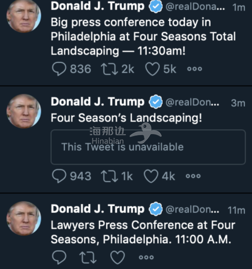Open the @realDon... handle on the 3m tweet
This screenshot has width=252, height=269.
[192, 102]
